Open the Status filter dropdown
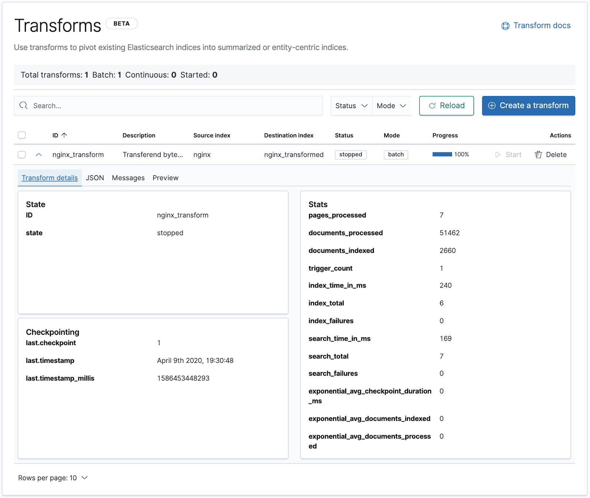Screen dimensions: 590x498 (x=351, y=106)
